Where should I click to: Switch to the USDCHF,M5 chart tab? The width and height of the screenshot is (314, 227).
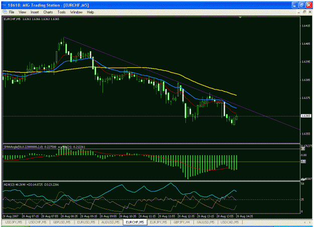(x=38, y=222)
